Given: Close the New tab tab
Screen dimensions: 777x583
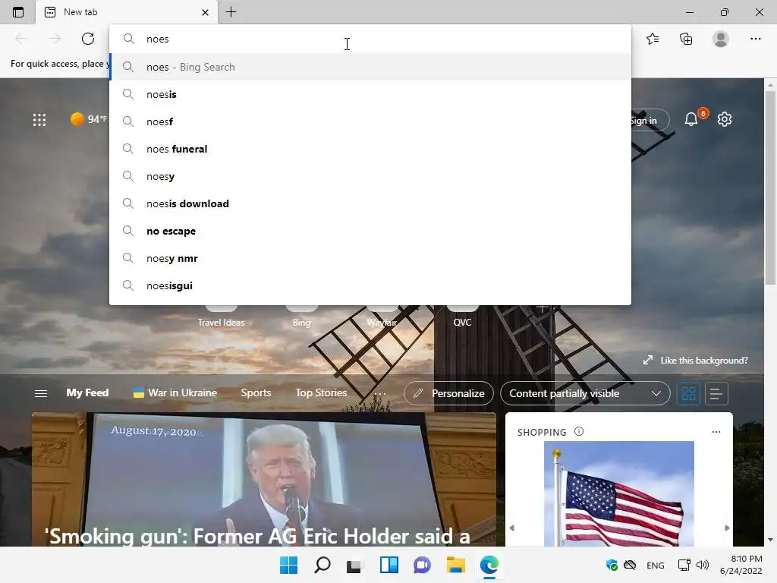Looking at the screenshot, I should tap(205, 12).
